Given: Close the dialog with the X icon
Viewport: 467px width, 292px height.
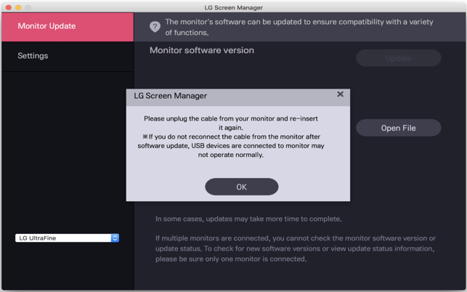Looking at the screenshot, I should 340,94.
